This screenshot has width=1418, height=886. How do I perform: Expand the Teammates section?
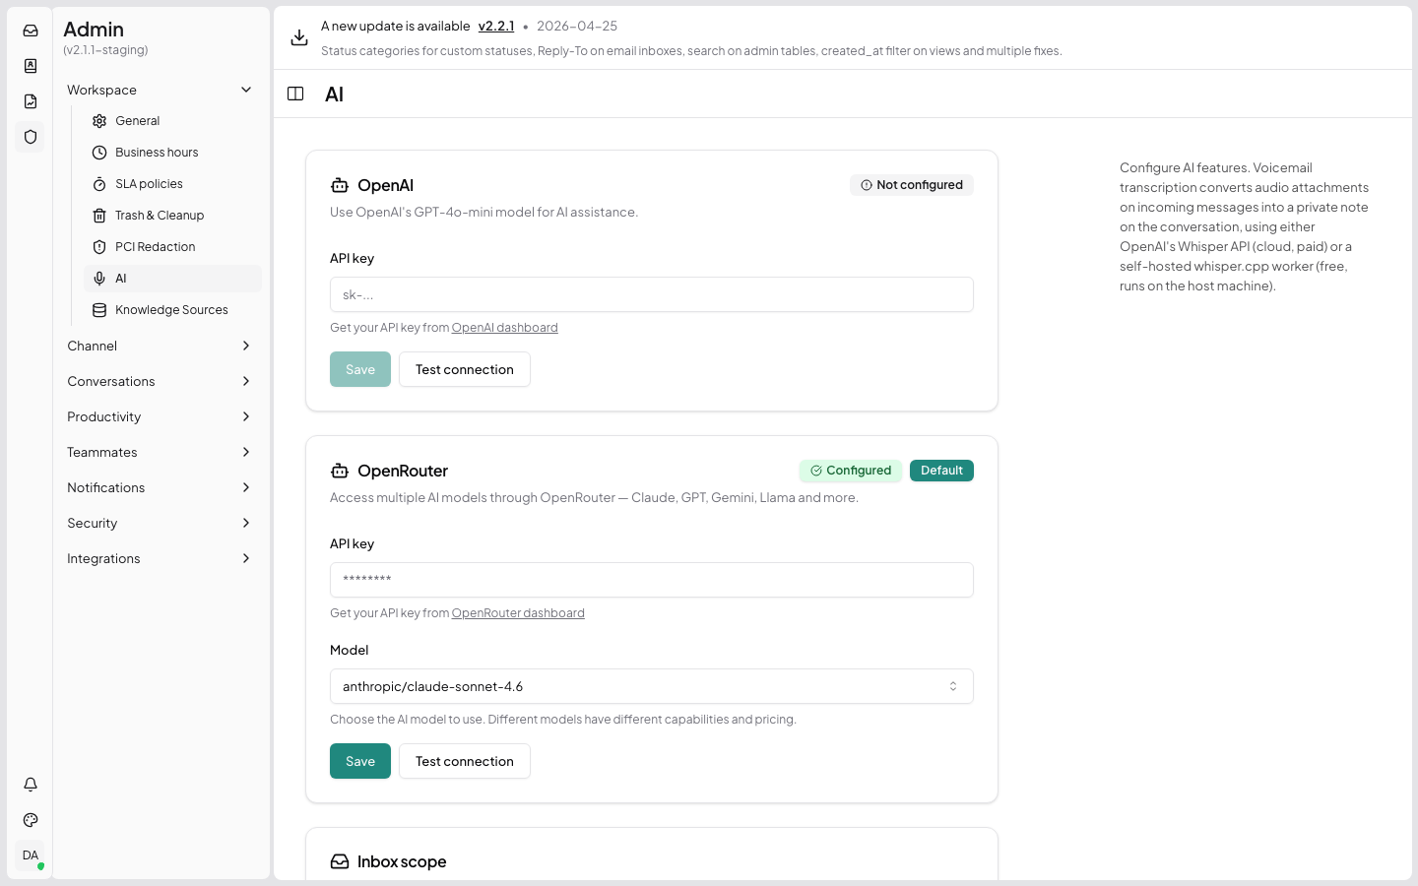click(161, 452)
